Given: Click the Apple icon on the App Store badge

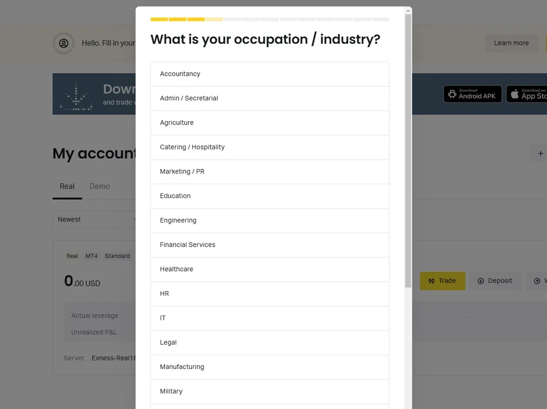Looking at the screenshot, I should (x=514, y=94).
